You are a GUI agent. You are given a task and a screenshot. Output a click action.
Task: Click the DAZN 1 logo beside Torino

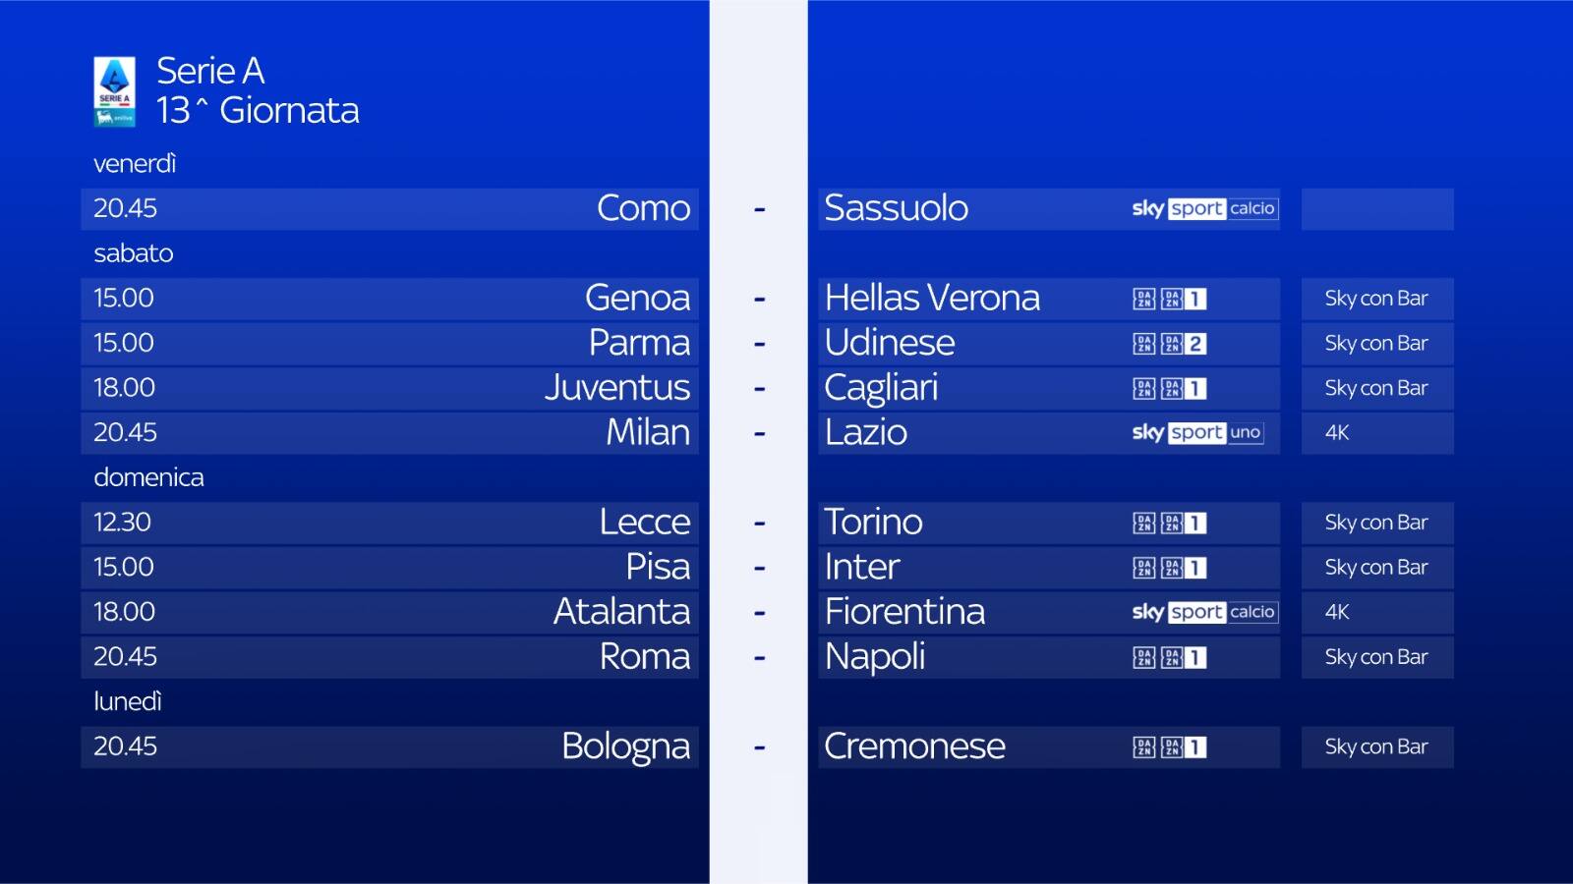pyautogui.click(x=1170, y=524)
